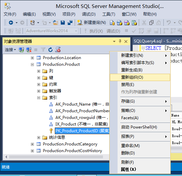Open the 策略(O) policies submenu

[140, 111]
